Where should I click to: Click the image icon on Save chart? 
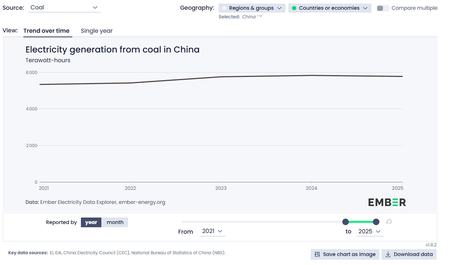click(x=317, y=254)
